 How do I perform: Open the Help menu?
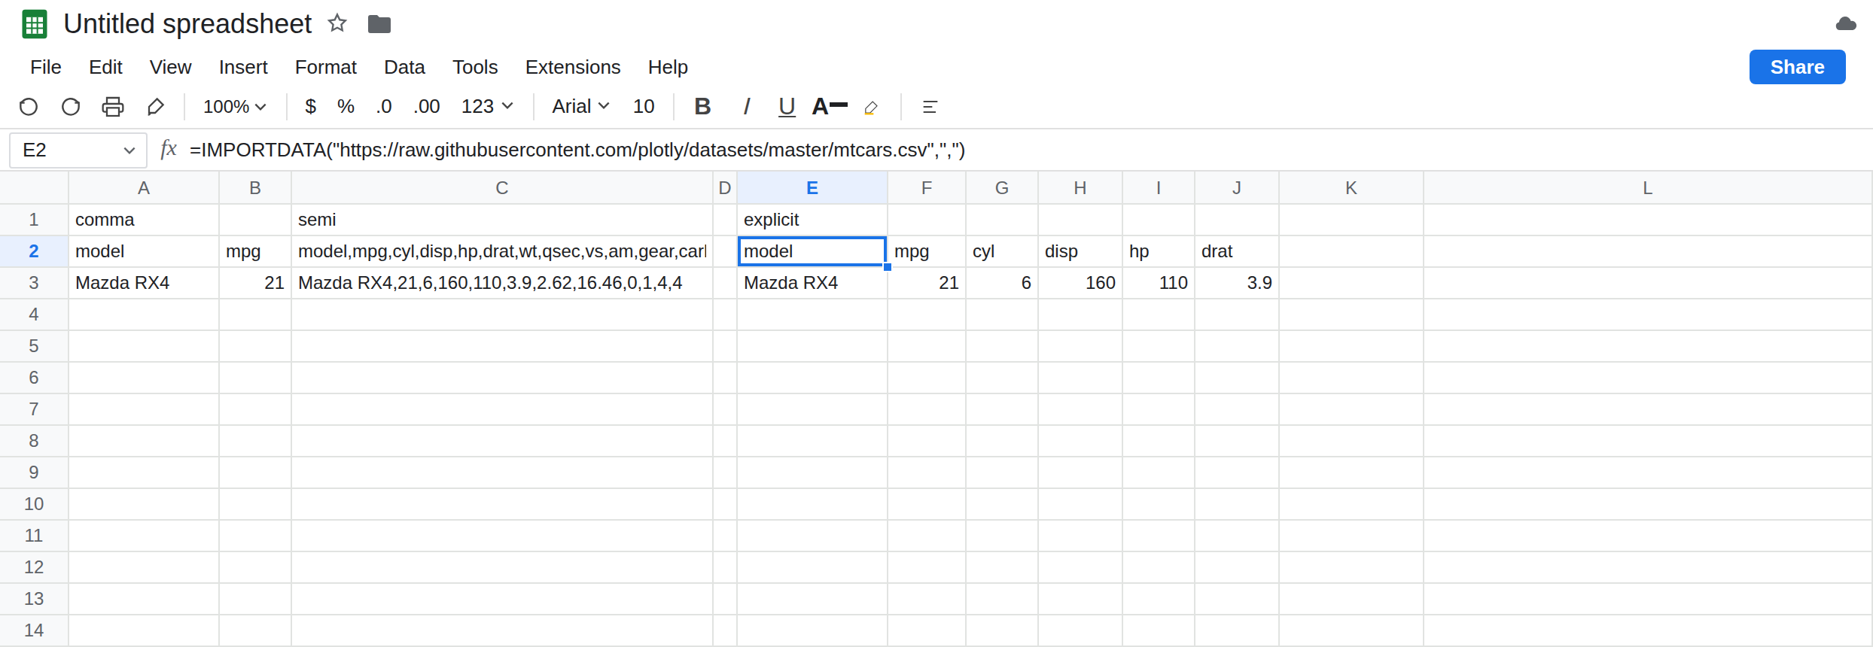point(668,67)
